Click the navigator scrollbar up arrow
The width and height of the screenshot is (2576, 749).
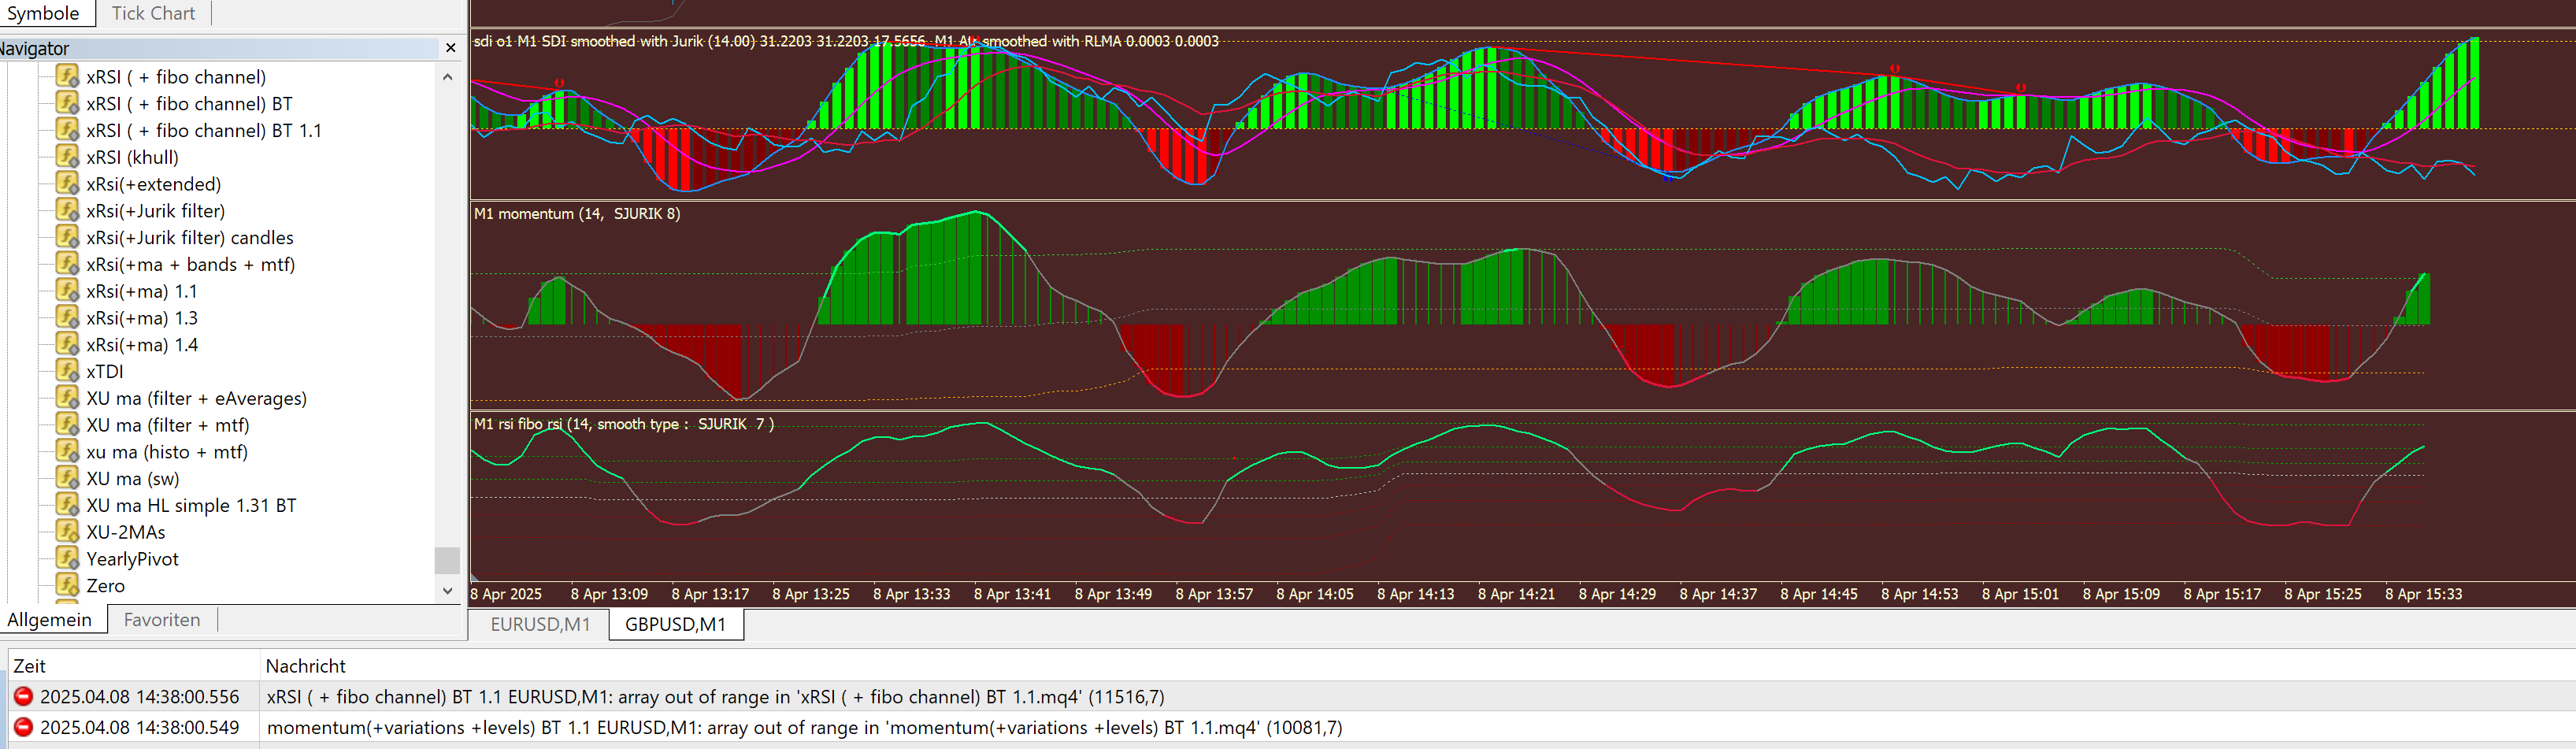(447, 77)
